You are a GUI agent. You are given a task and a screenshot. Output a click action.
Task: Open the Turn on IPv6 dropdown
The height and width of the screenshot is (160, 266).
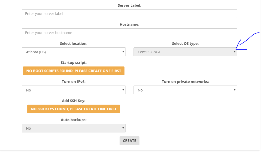click(74, 90)
